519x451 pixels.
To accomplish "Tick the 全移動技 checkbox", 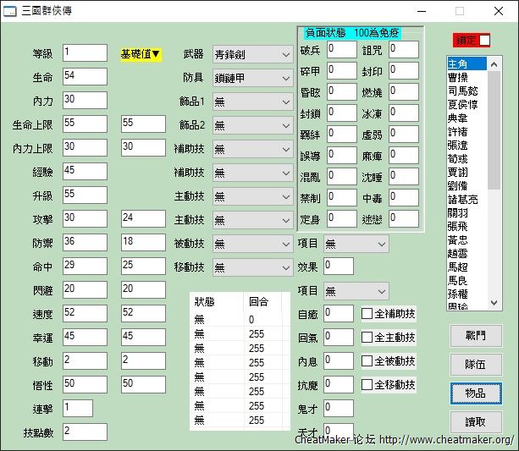I will point(367,384).
